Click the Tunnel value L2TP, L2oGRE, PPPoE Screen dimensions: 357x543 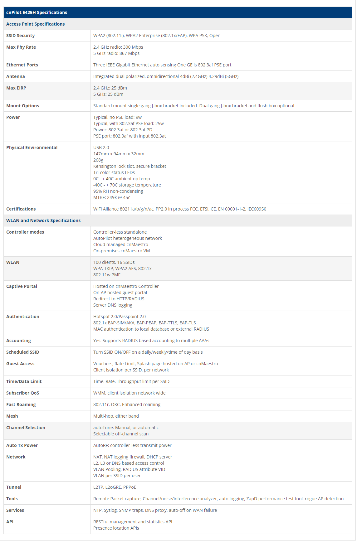(x=115, y=487)
